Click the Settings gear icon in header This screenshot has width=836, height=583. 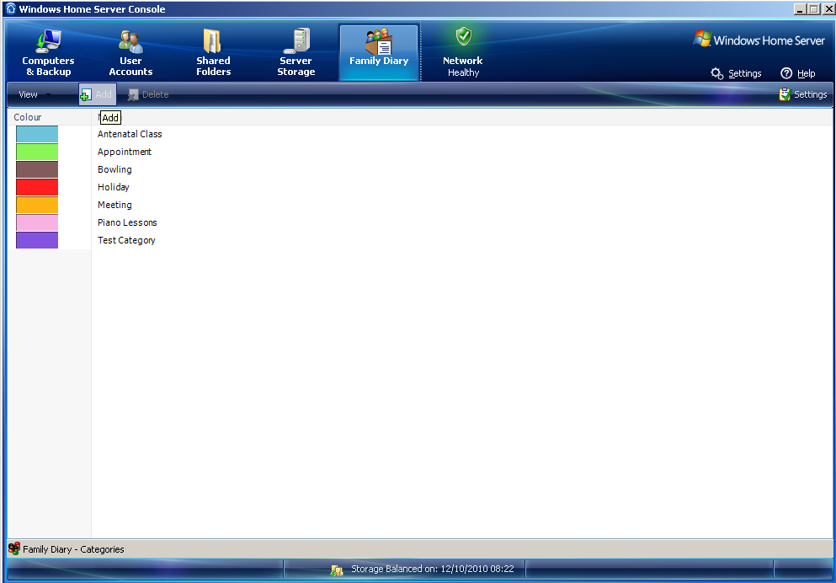pos(717,73)
